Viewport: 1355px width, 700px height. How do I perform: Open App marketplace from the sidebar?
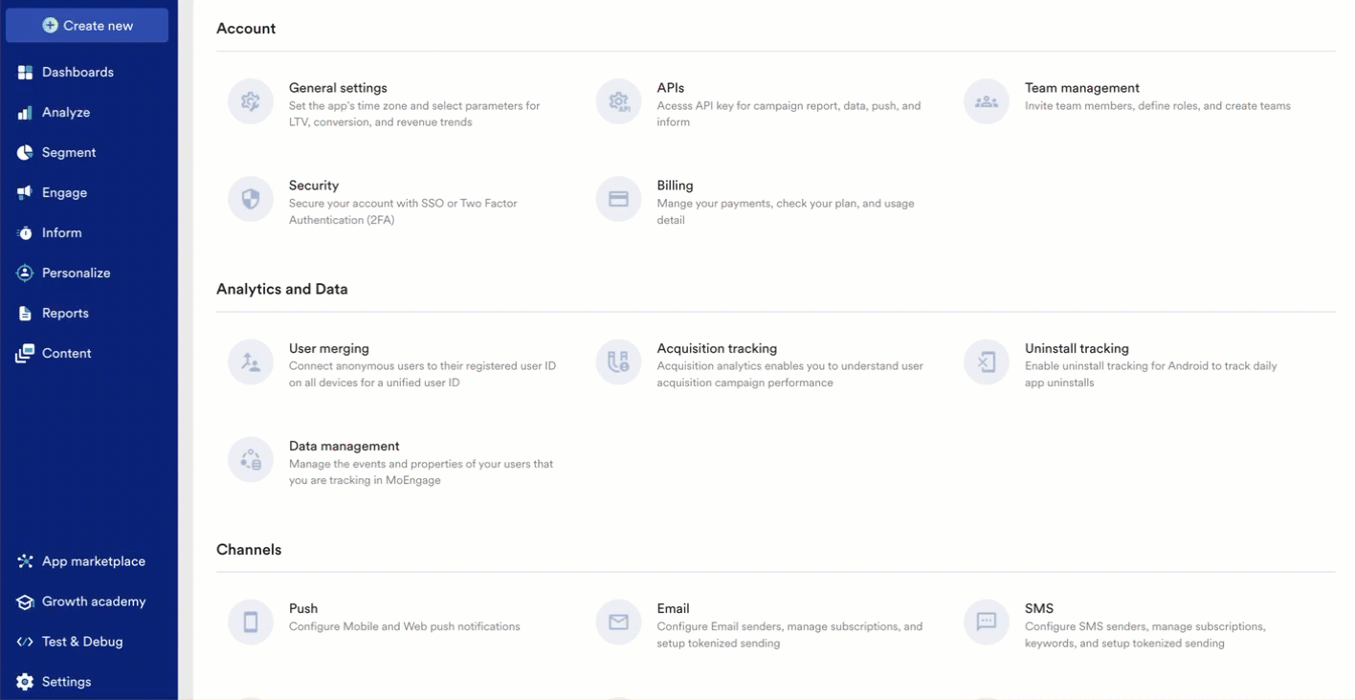93,561
